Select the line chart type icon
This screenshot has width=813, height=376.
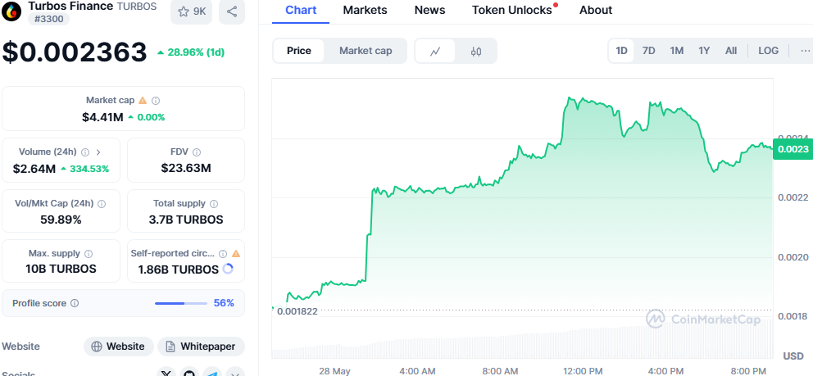[x=435, y=51]
